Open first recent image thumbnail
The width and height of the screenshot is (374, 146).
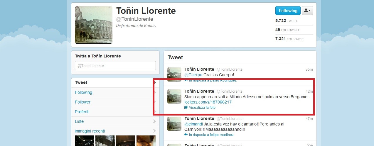click(84, 141)
